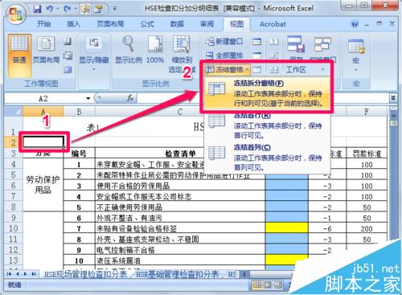Viewport: 402px width, 295px height.
Task: Open the switch windows dropdown arrow
Action: (322, 70)
